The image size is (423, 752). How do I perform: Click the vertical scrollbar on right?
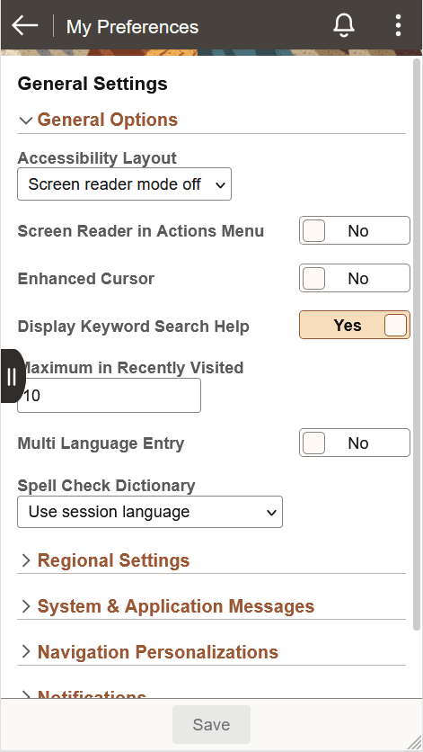[417, 343]
